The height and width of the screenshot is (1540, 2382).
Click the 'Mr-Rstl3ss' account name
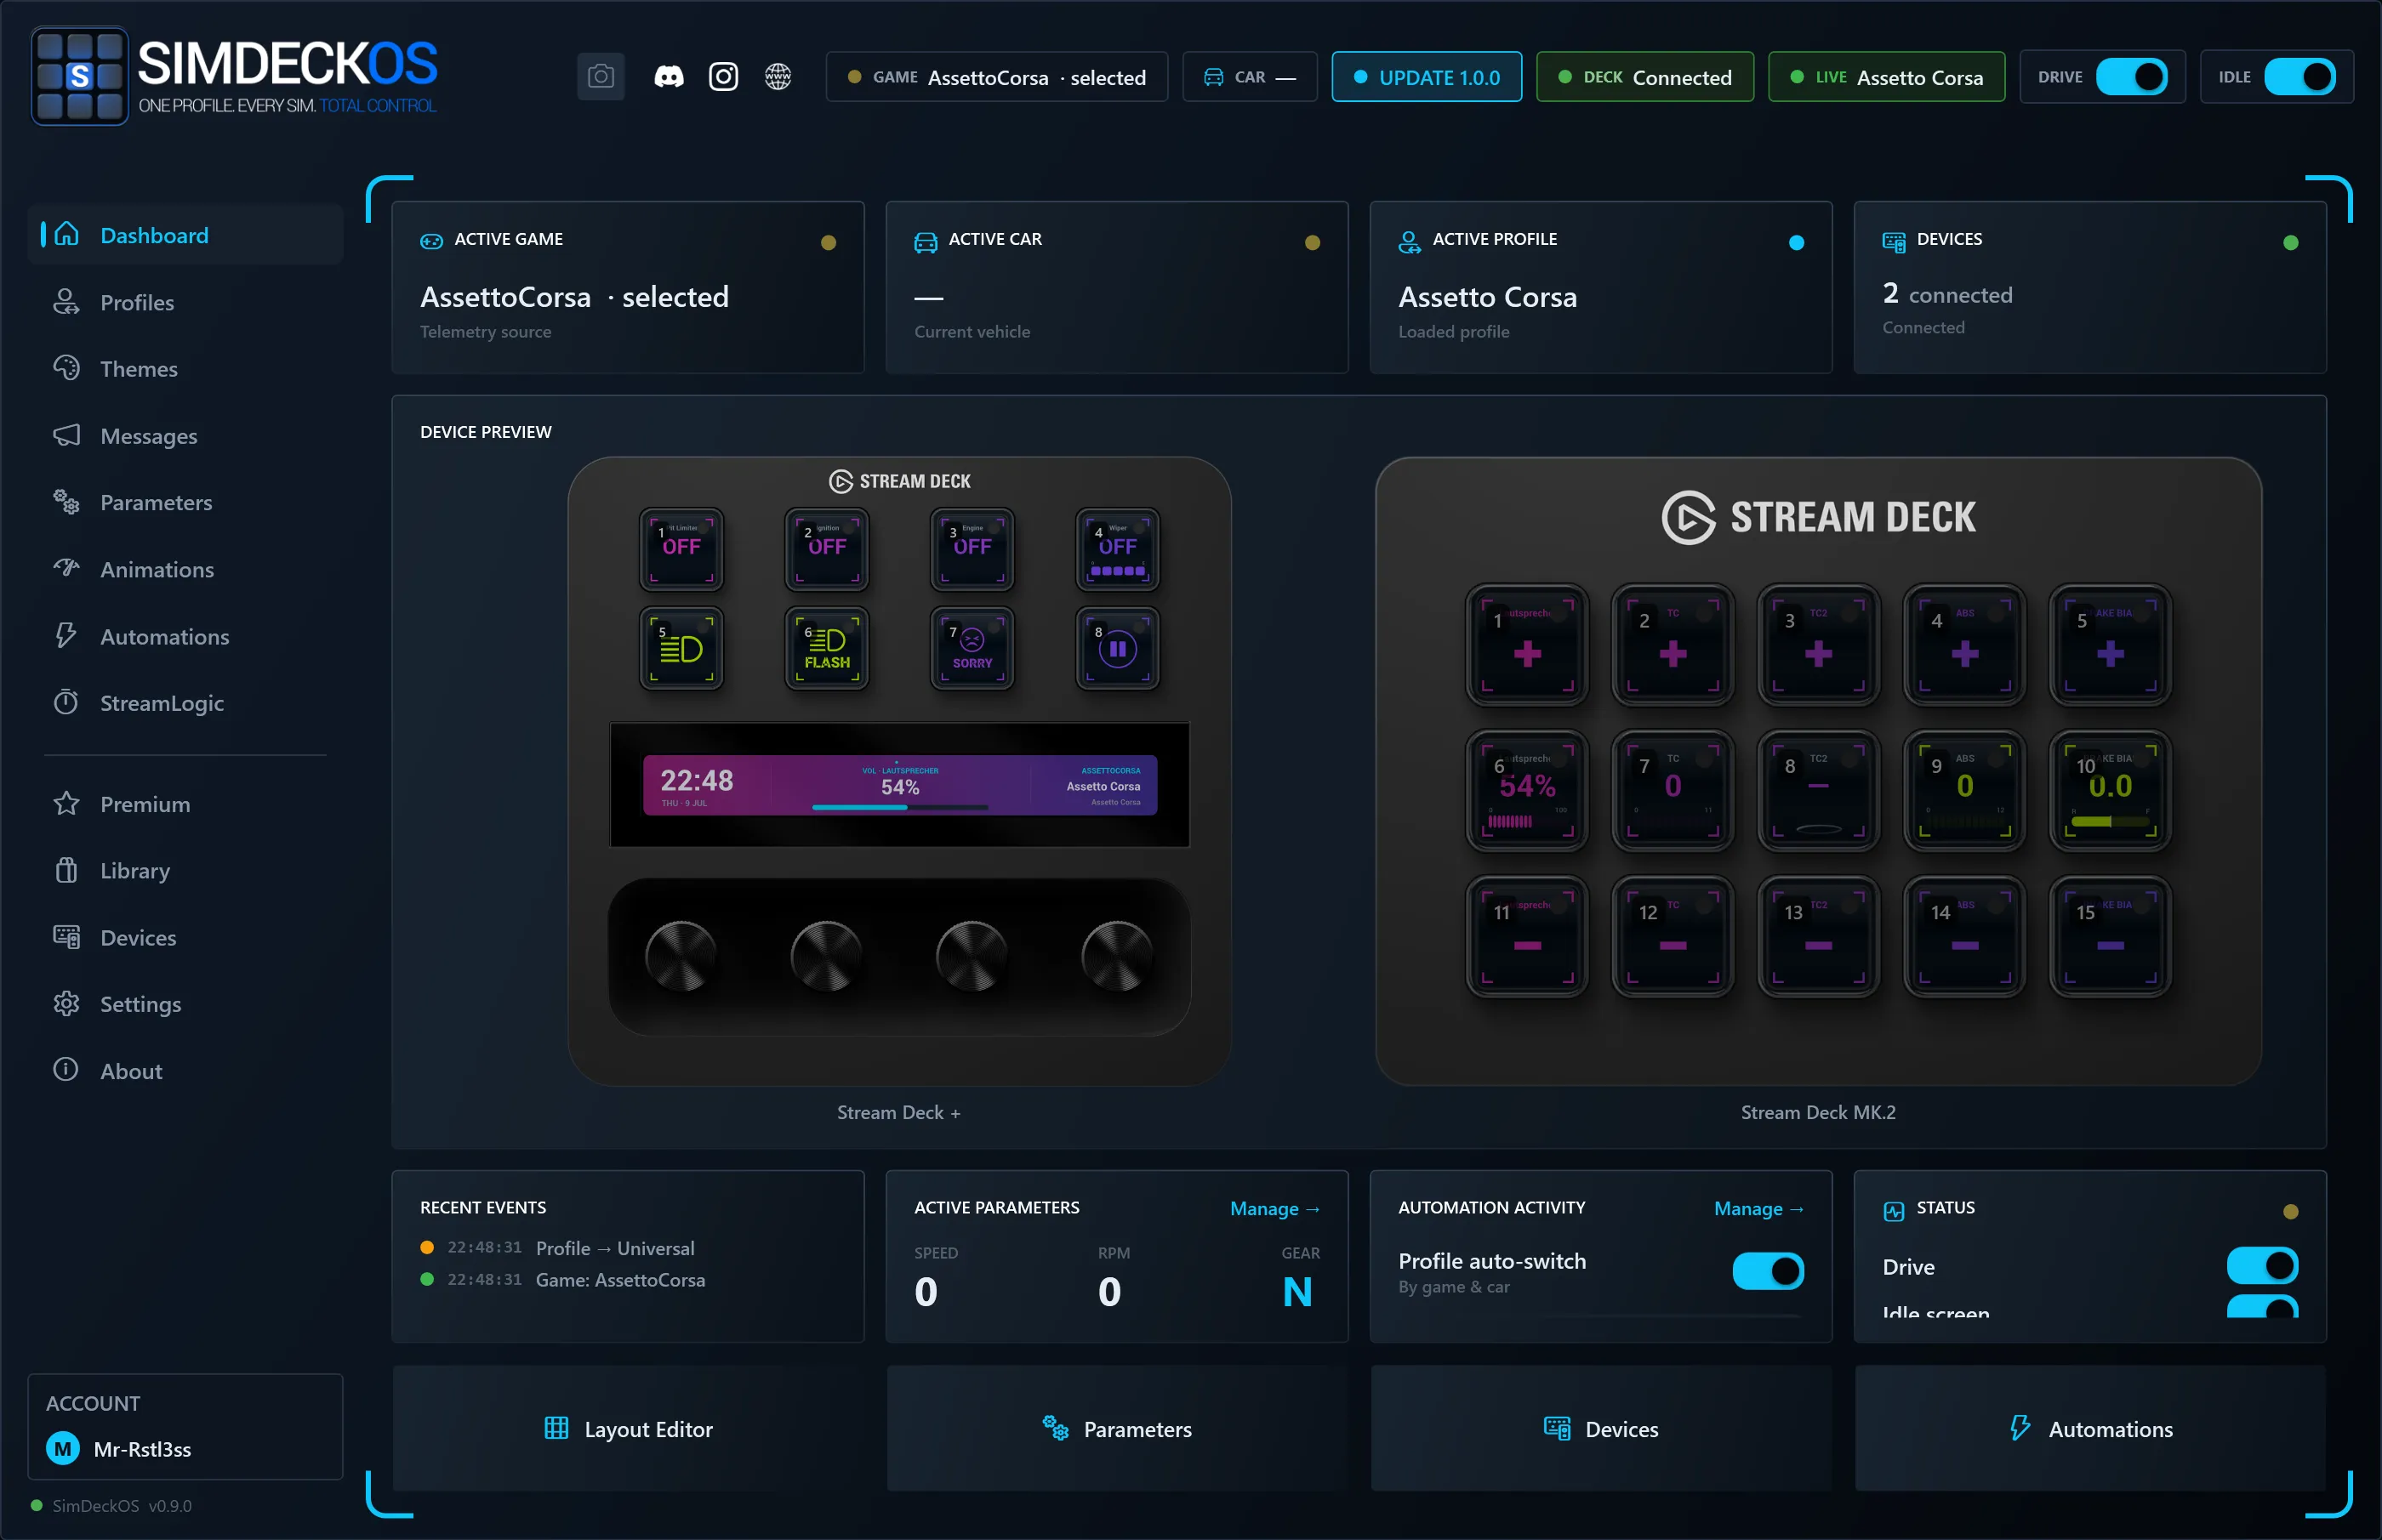[x=142, y=1449]
